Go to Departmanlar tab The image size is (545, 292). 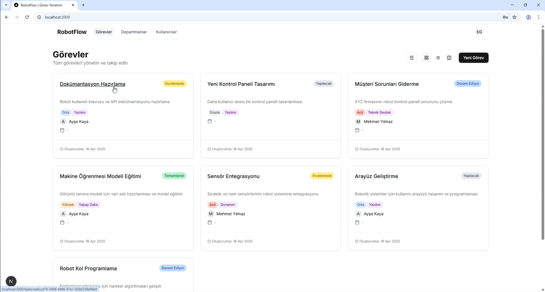(x=134, y=32)
